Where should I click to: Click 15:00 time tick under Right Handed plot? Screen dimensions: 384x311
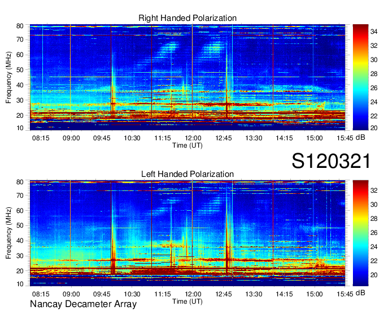point(315,138)
